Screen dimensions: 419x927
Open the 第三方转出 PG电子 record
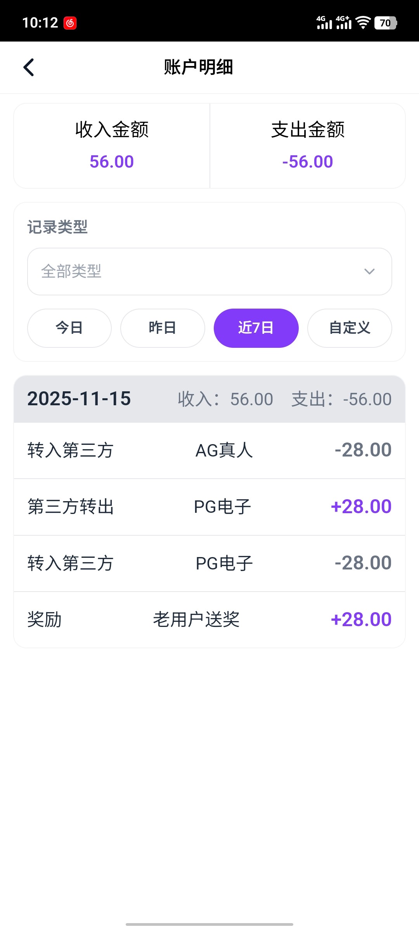coord(209,507)
